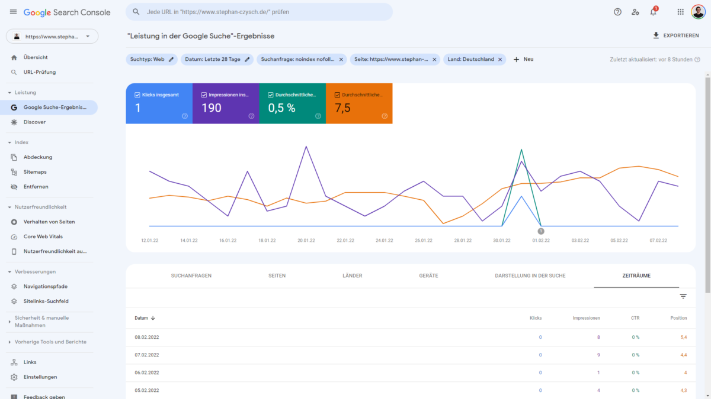Viewport: 711px width, 399px height.
Task: Switch to SEITEN tab
Action: [277, 276]
